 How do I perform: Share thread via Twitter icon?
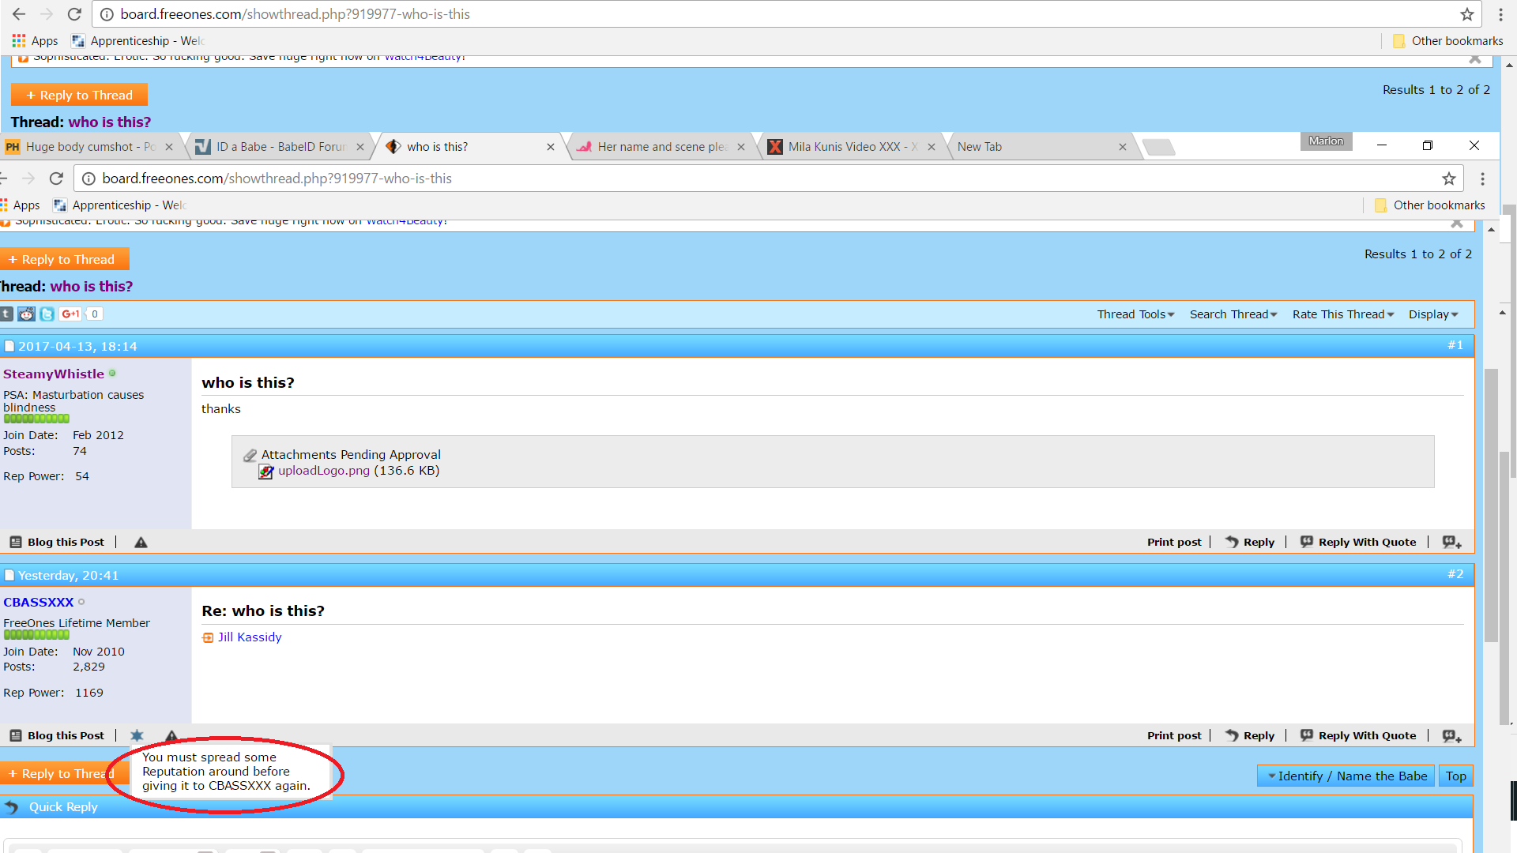(x=47, y=314)
